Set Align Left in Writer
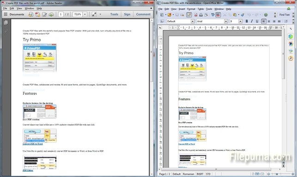The height and width of the screenshot is (177, 297). click(263, 21)
